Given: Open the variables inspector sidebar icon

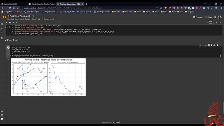Looking at the screenshot, I should [2, 34].
